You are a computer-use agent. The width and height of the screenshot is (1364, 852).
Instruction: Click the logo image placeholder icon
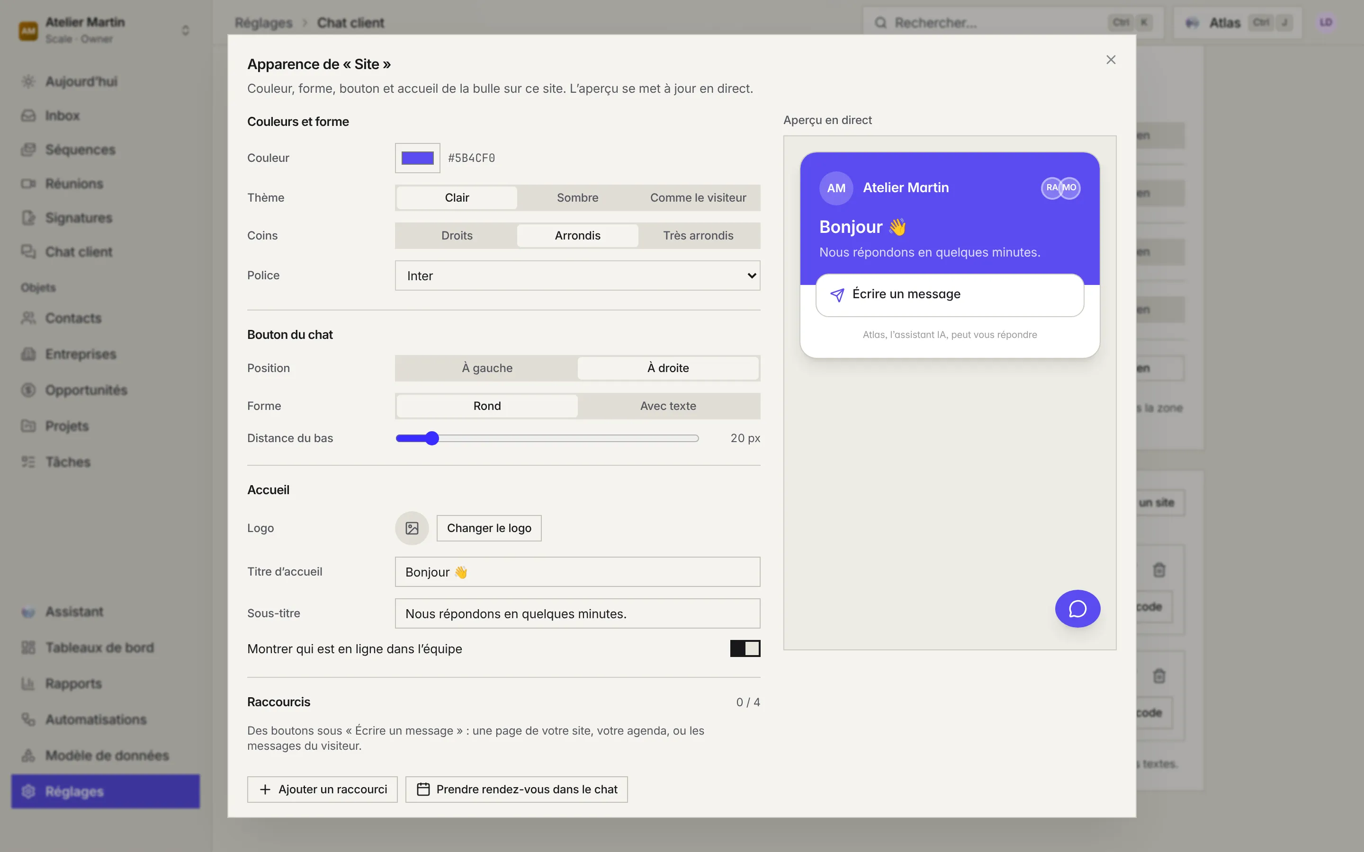point(412,528)
